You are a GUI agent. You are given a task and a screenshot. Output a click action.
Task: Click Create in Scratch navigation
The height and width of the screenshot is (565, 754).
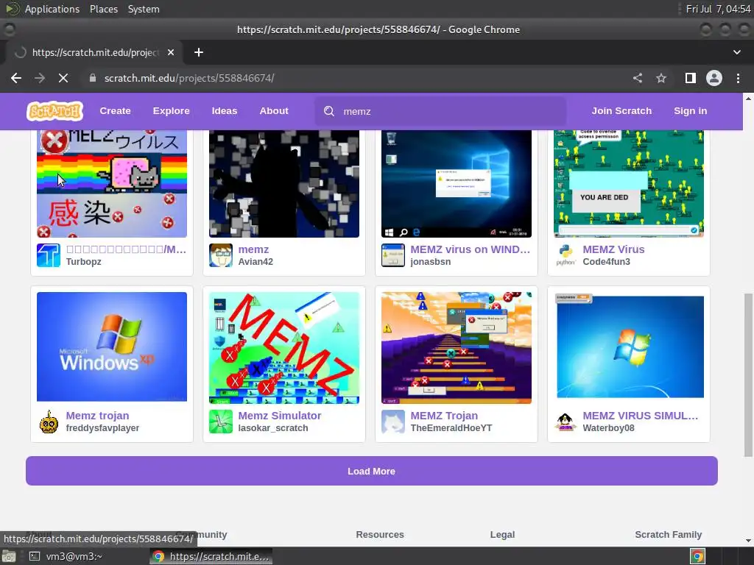116,111
